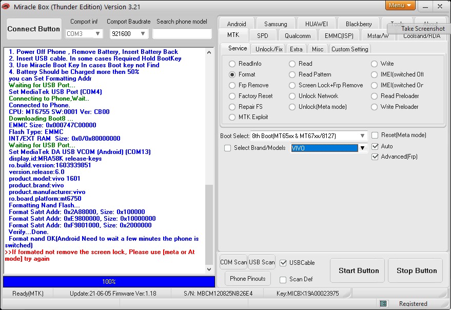
Task: Choose the Read Preloader radio option
Action: (x=374, y=96)
